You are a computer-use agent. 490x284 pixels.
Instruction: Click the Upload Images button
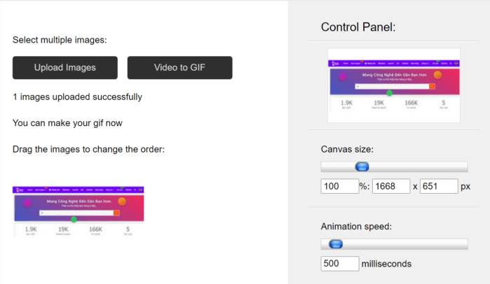click(x=65, y=68)
